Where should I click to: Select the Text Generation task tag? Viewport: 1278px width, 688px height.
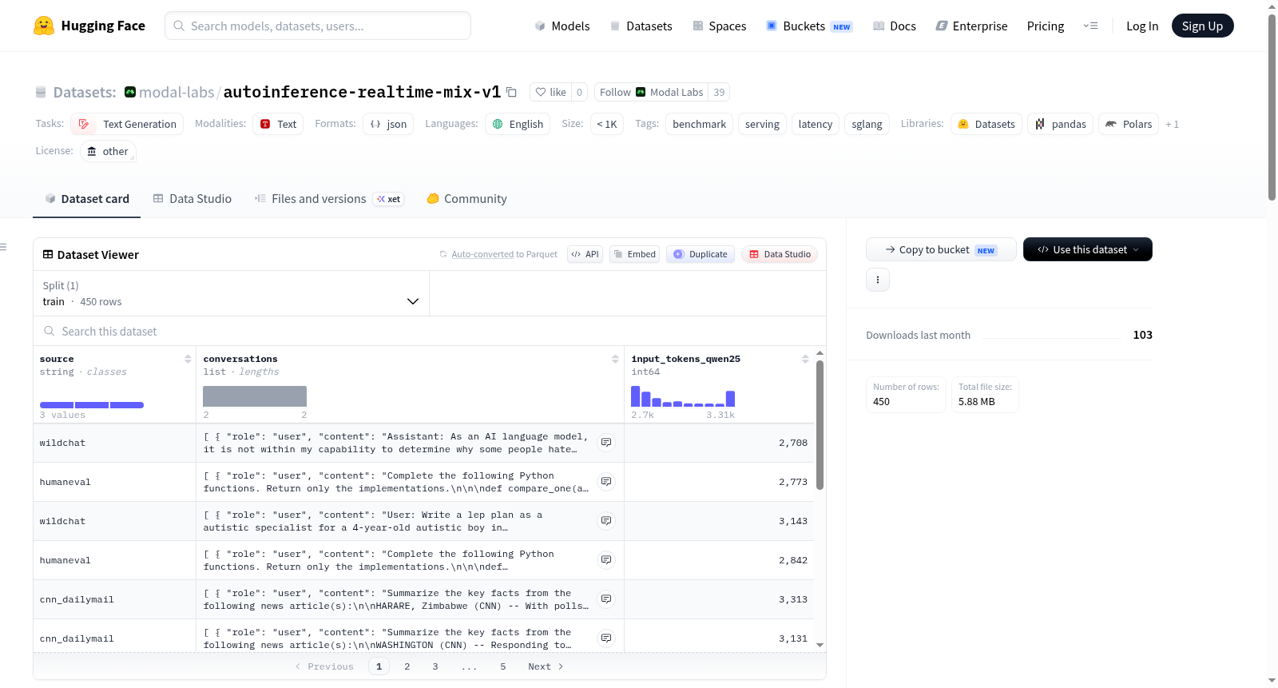point(127,124)
